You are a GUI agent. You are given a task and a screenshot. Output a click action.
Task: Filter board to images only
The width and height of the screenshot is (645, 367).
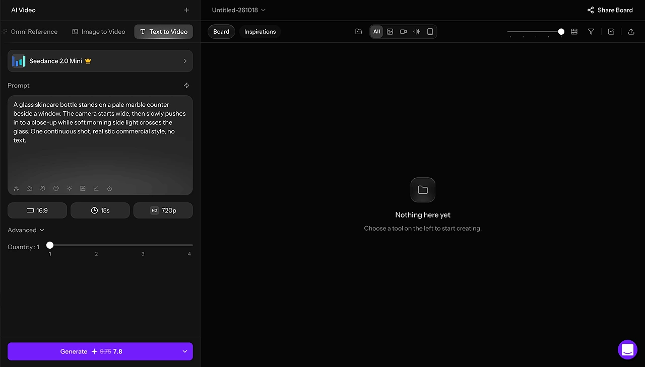390,32
